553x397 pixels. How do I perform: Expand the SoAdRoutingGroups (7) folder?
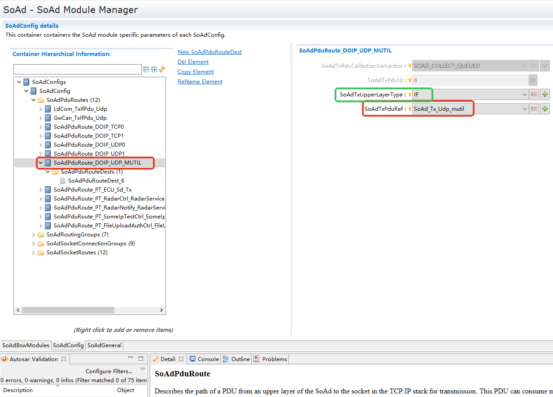[x=34, y=235]
